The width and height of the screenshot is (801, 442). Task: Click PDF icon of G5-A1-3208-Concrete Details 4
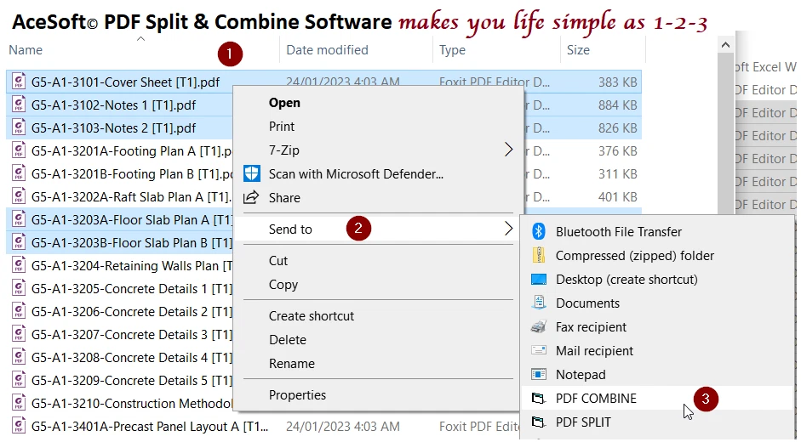tap(19, 357)
